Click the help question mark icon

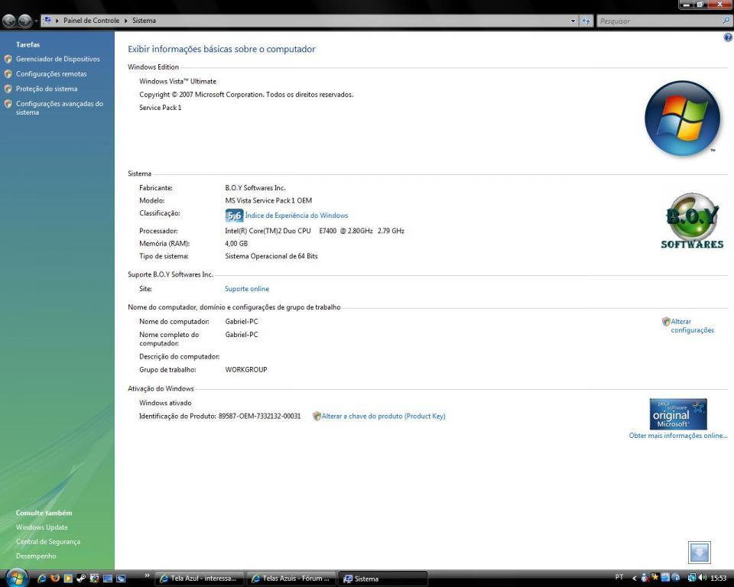[727, 37]
